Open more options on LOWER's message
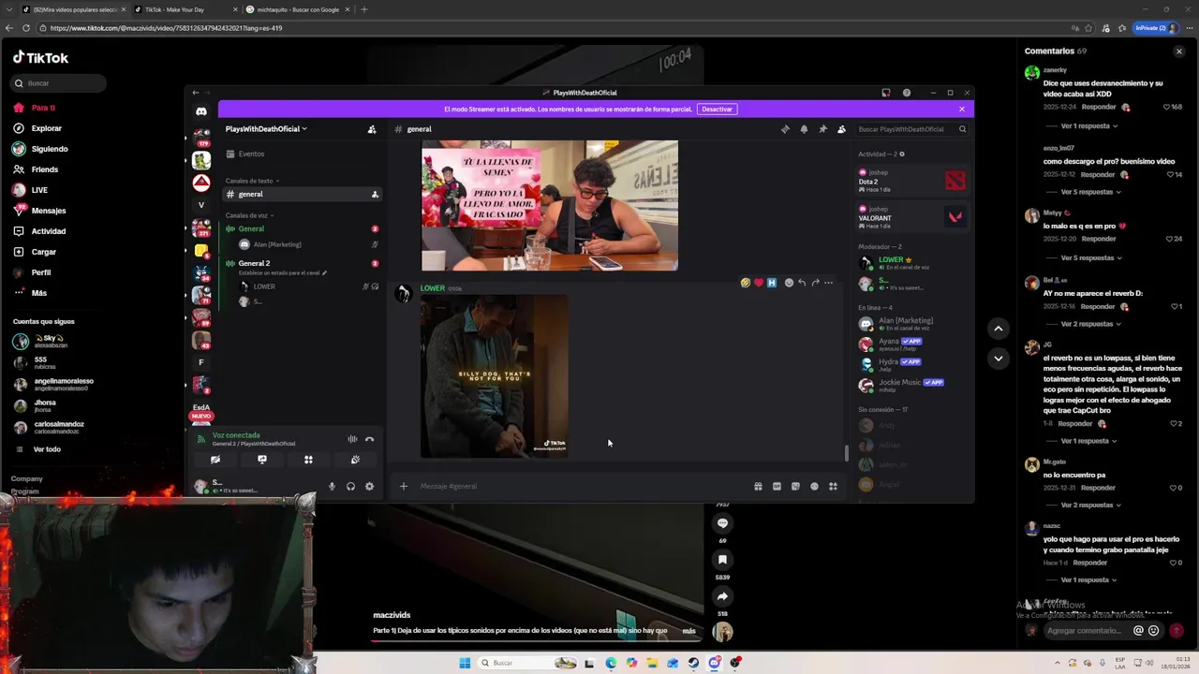Viewport: 1199px width, 674px height. pos(828,283)
